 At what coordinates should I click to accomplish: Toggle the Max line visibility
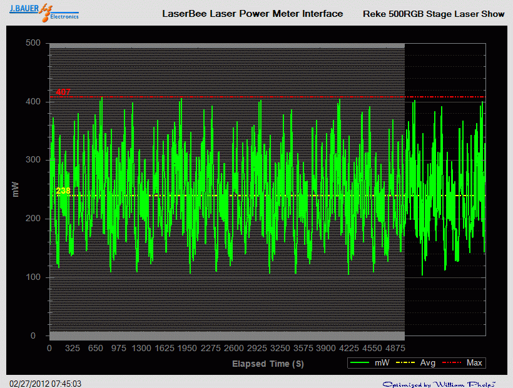pyautogui.click(x=474, y=362)
